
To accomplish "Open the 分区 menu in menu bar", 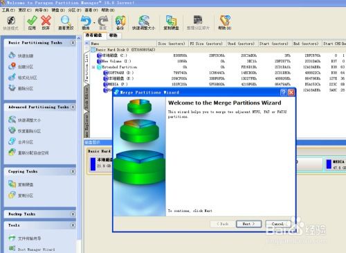I will 75,10.
